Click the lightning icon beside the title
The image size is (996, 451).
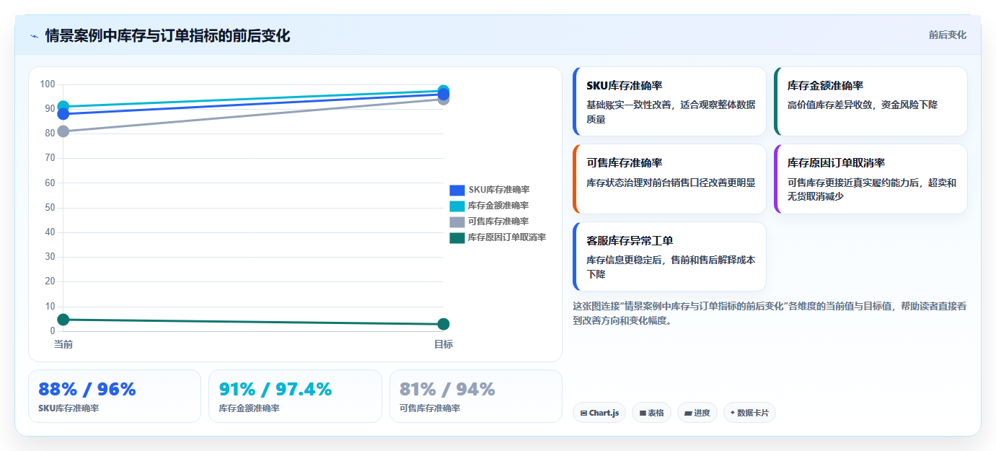coord(34,35)
